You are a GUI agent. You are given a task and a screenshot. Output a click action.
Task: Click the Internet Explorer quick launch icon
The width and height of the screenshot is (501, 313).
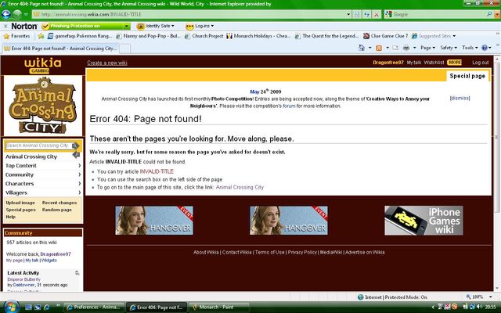[47, 308]
